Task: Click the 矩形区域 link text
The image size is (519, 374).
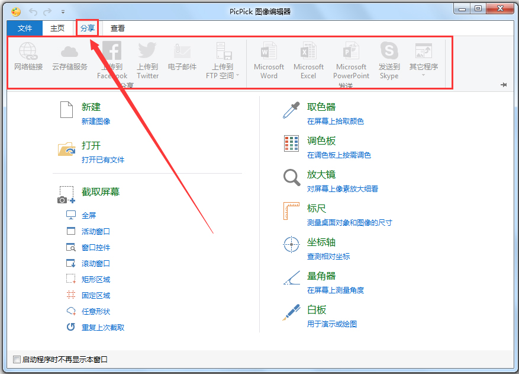Action: click(96, 280)
